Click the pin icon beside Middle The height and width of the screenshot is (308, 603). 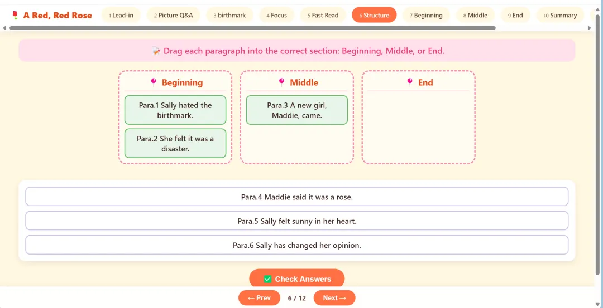[281, 82]
